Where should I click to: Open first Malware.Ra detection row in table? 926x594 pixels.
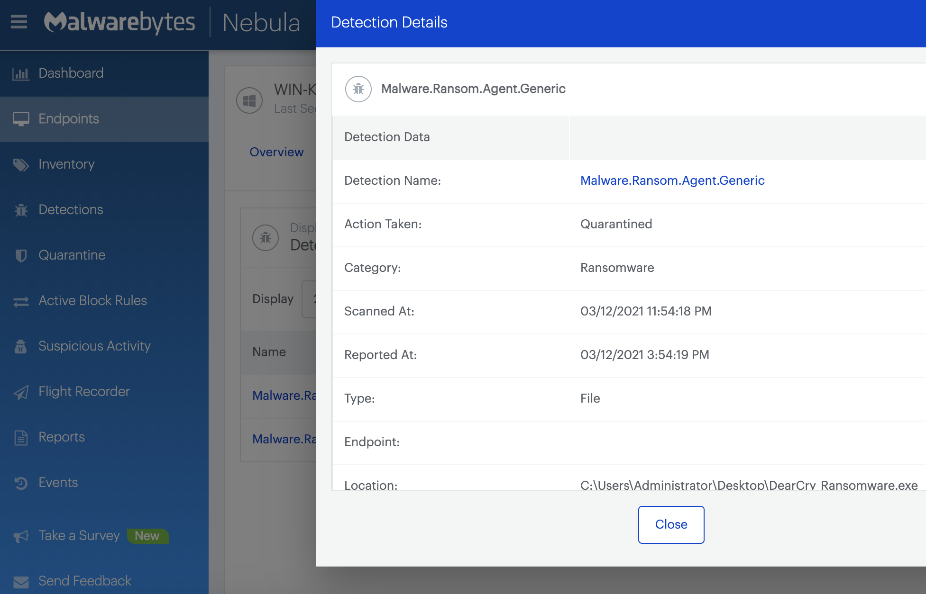284,396
